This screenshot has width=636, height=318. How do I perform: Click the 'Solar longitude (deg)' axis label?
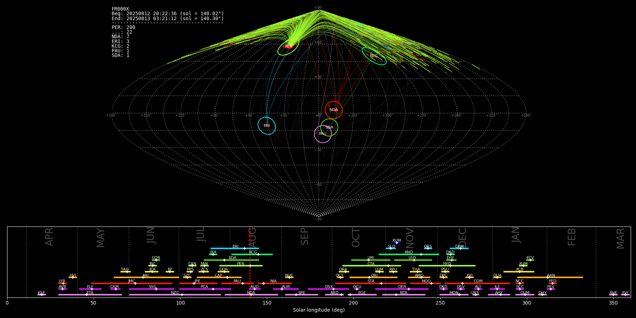pos(319,310)
